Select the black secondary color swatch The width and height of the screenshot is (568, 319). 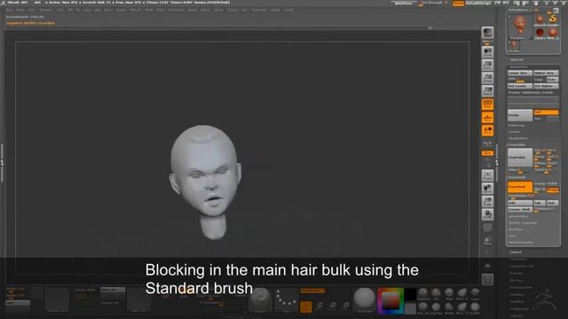click(410, 295)
